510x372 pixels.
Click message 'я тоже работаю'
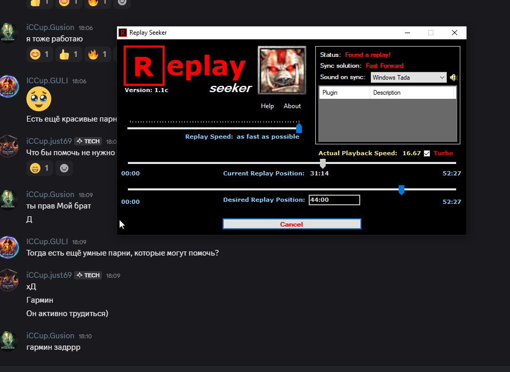coord(55,39)
